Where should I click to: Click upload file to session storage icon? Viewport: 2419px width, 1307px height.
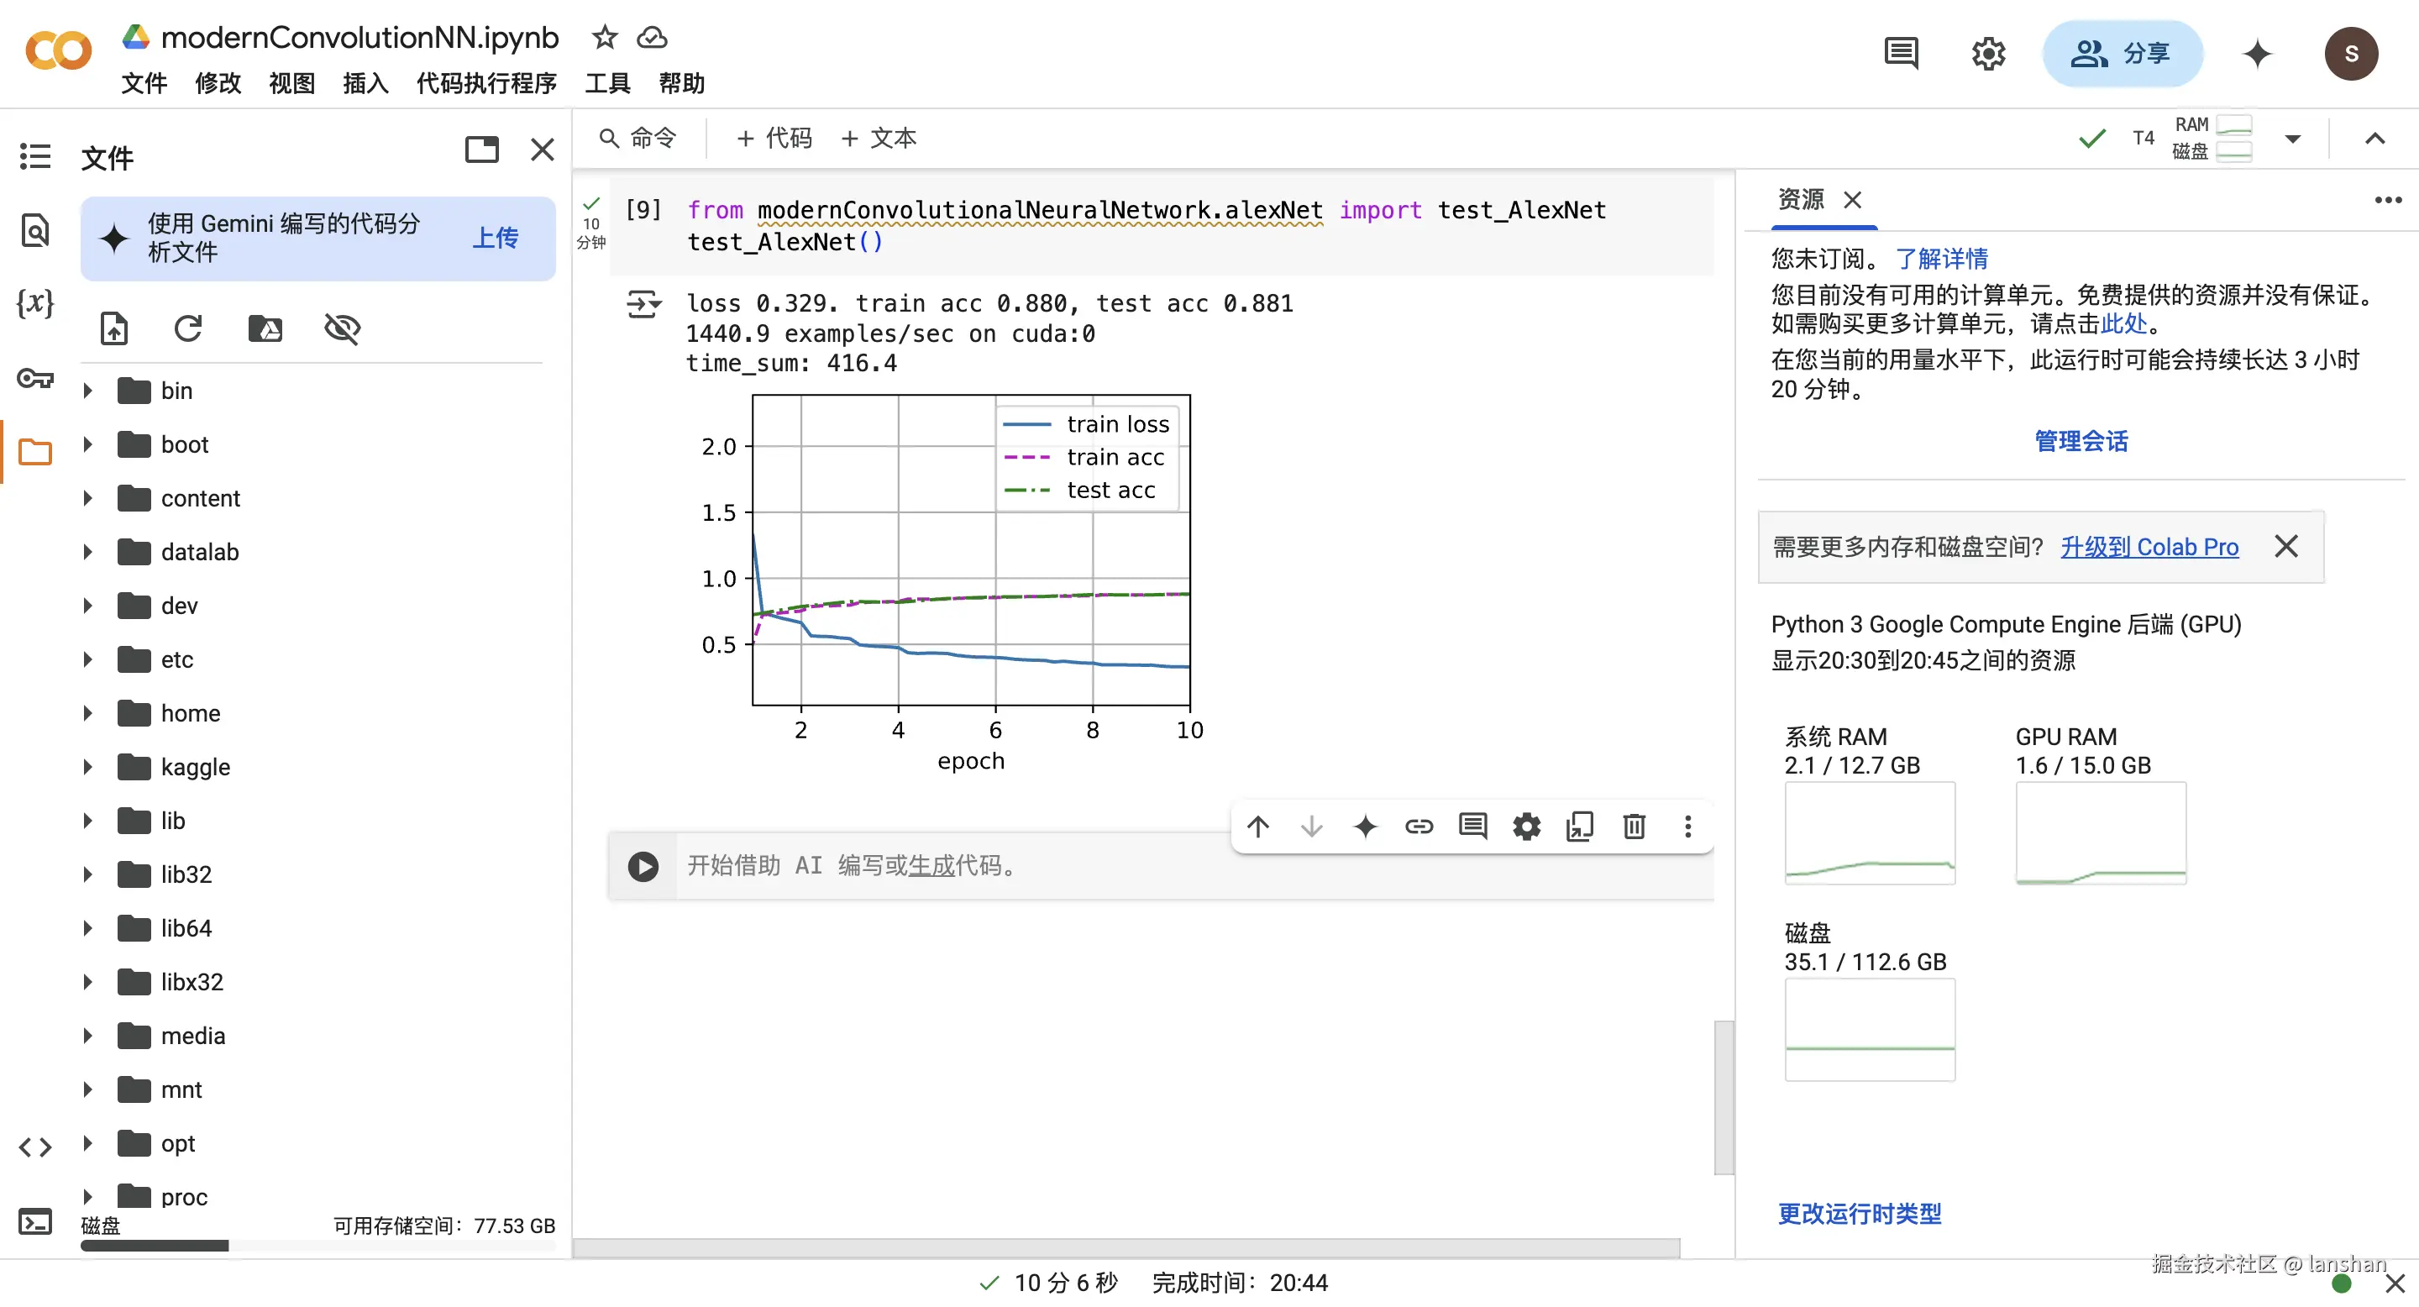click(x=113, y=328)
